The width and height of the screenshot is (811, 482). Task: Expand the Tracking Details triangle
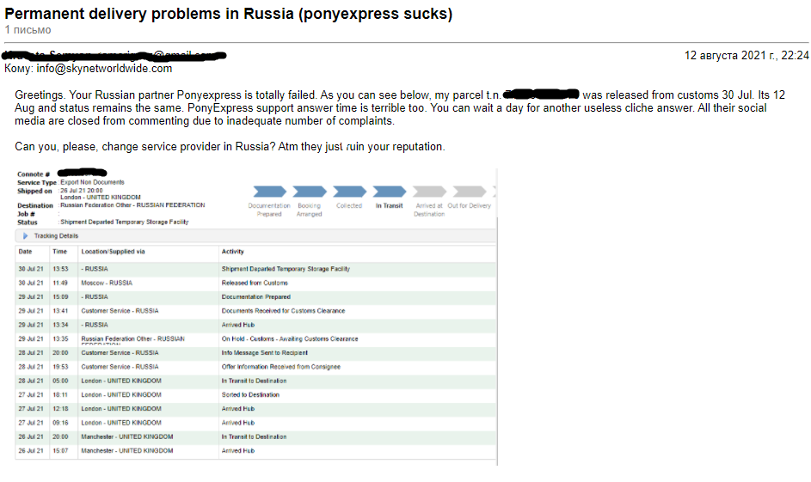pyautogui.click(x=25, y=236)
